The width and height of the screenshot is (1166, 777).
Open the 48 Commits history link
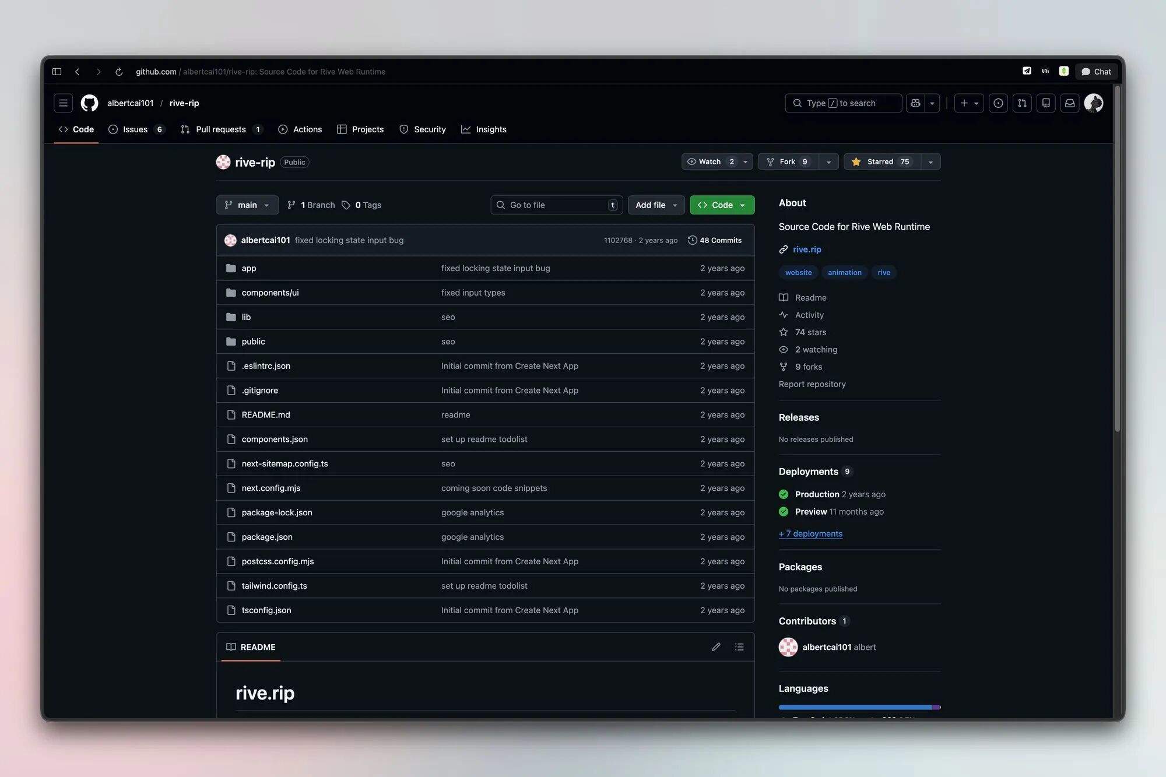click(715, 240)
